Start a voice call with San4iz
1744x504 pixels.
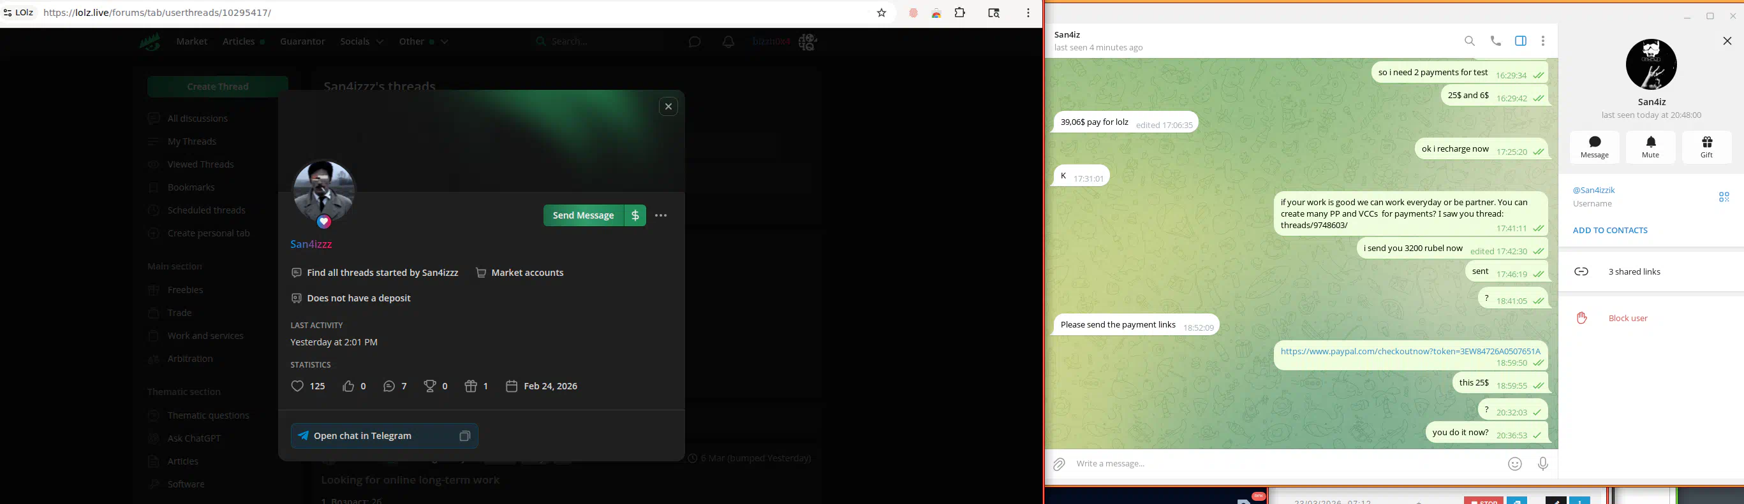click(x=1495, y=41)
